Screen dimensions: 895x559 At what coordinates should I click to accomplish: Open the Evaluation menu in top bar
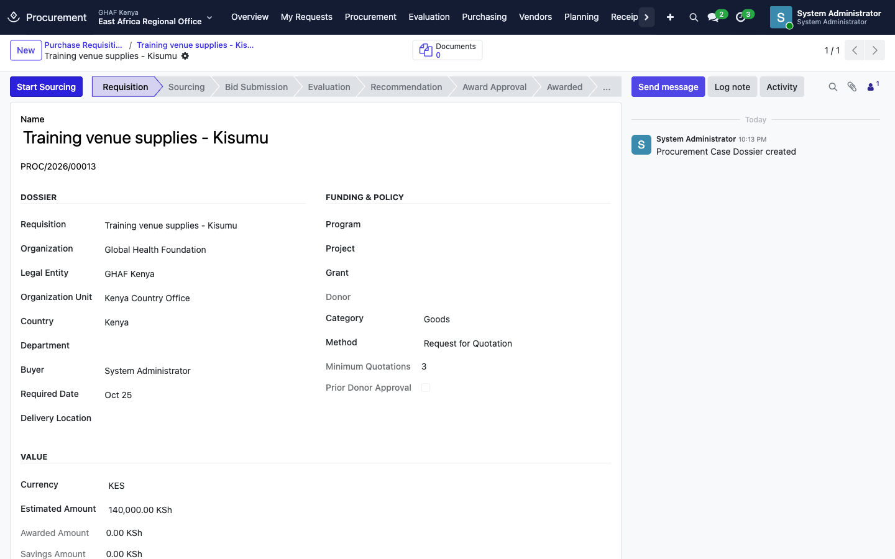tap(429, 17)
